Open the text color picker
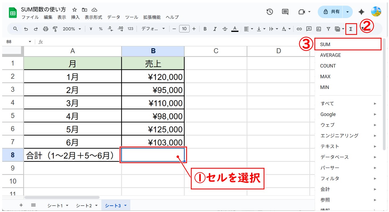Viewport: 389px width, 212px height. tap(235, 29)
